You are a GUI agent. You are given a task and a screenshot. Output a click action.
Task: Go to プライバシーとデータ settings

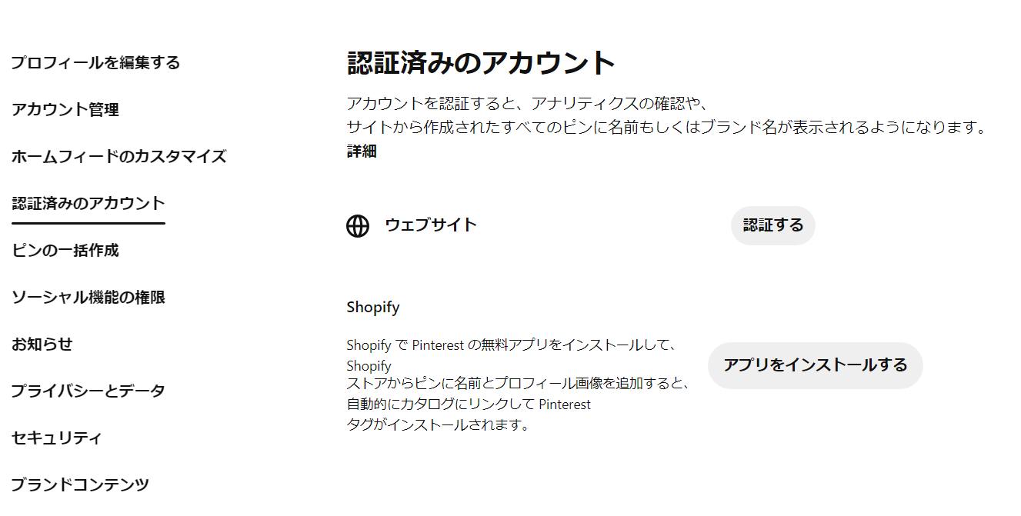point(88,391)
